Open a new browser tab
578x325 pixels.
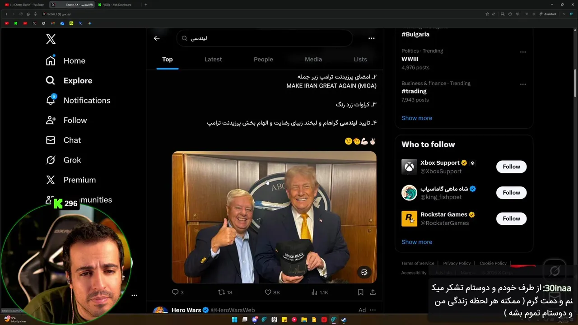(145, 5)
